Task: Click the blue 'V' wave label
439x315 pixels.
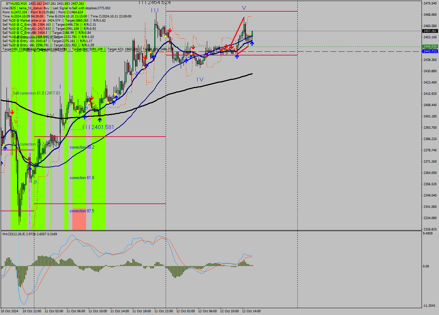Action: [x=244, y=8]
